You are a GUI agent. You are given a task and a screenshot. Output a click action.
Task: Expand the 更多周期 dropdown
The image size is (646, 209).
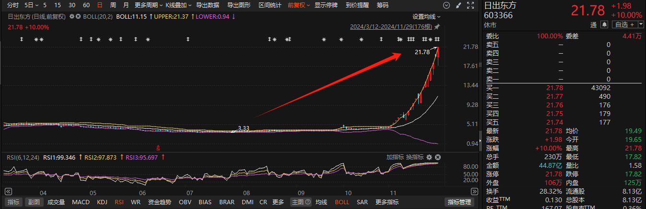(148, 5)
